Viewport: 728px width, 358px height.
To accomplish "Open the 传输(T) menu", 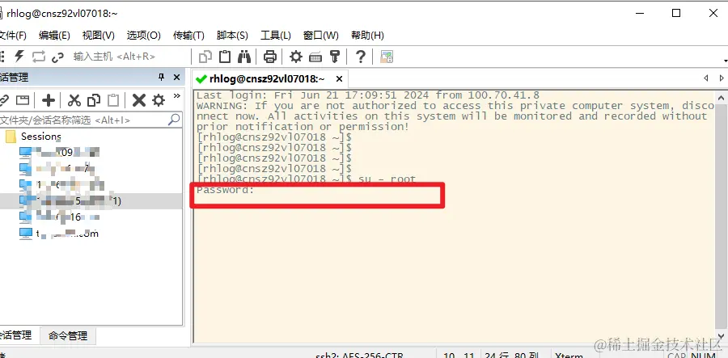I will pos(188,36).
